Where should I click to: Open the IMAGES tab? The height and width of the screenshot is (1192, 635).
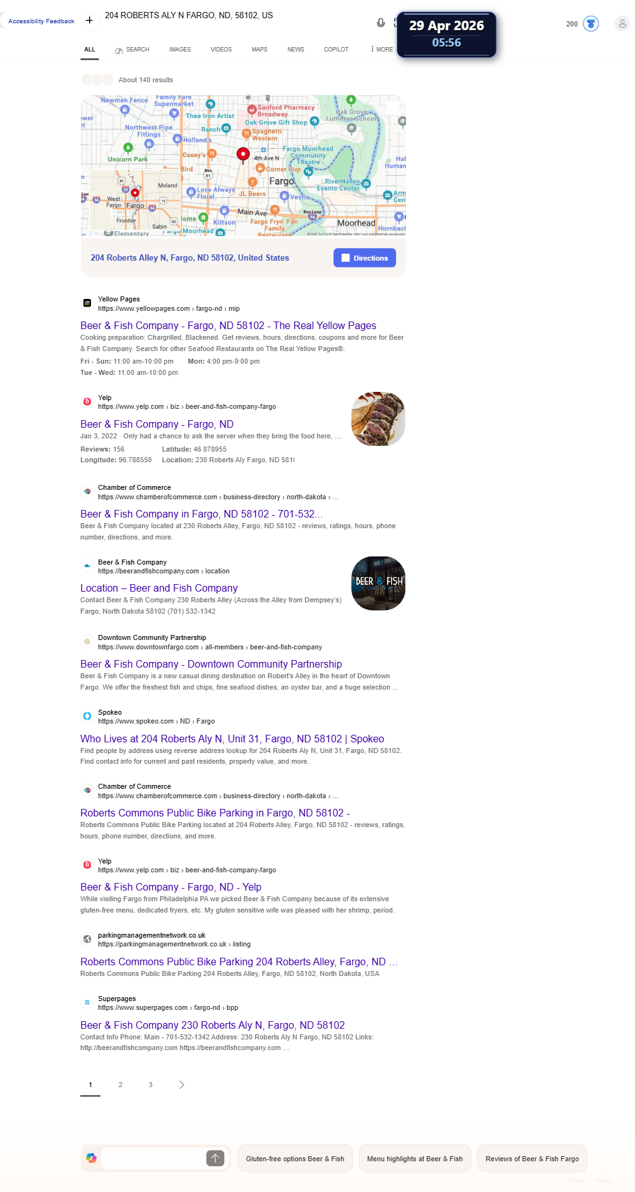[180, 50]
